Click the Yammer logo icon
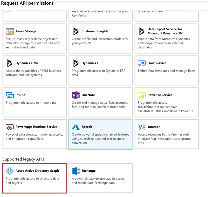Viewport: 208px width, 197px height. pos(142,127)
